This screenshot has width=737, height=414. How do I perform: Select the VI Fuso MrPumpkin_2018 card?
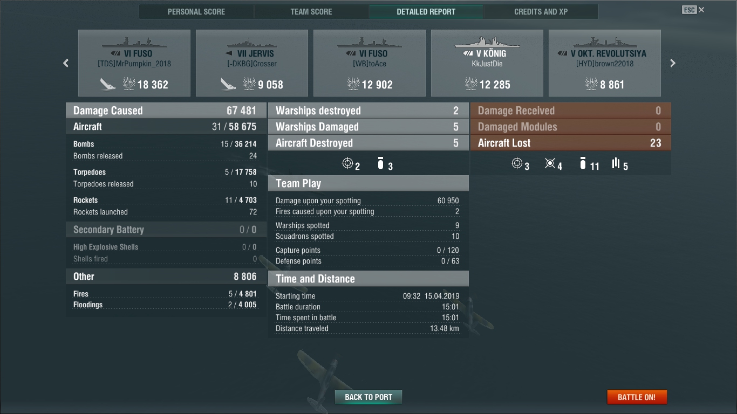[134, 63]
